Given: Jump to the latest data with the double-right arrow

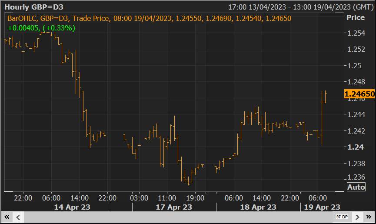Looking at the screenshot, I should click(x=369, y=217).
